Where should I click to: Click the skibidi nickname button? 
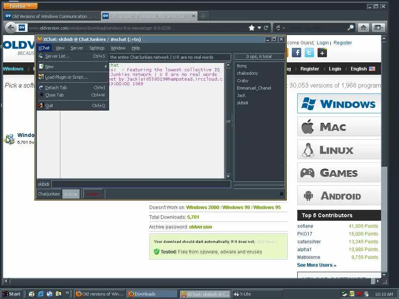tap(44, 184)
